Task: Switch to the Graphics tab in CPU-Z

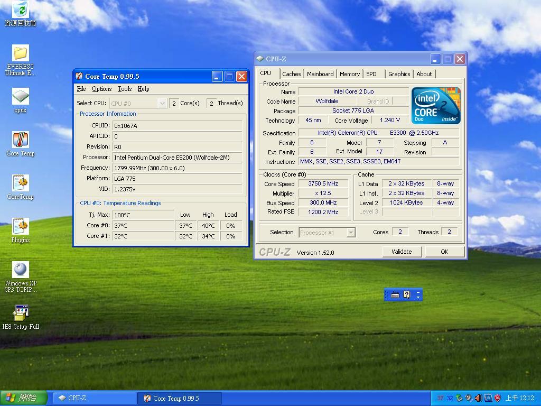Action: coord(399,74)
